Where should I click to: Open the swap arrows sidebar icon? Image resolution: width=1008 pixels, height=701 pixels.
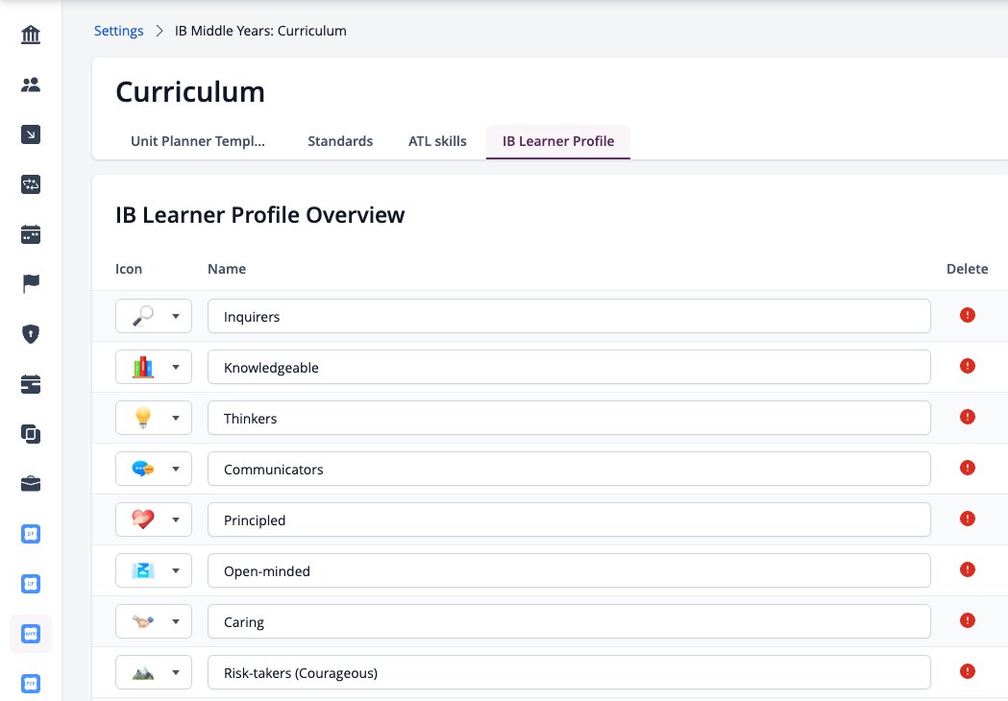pyautogui.click(x=30, y=184)
